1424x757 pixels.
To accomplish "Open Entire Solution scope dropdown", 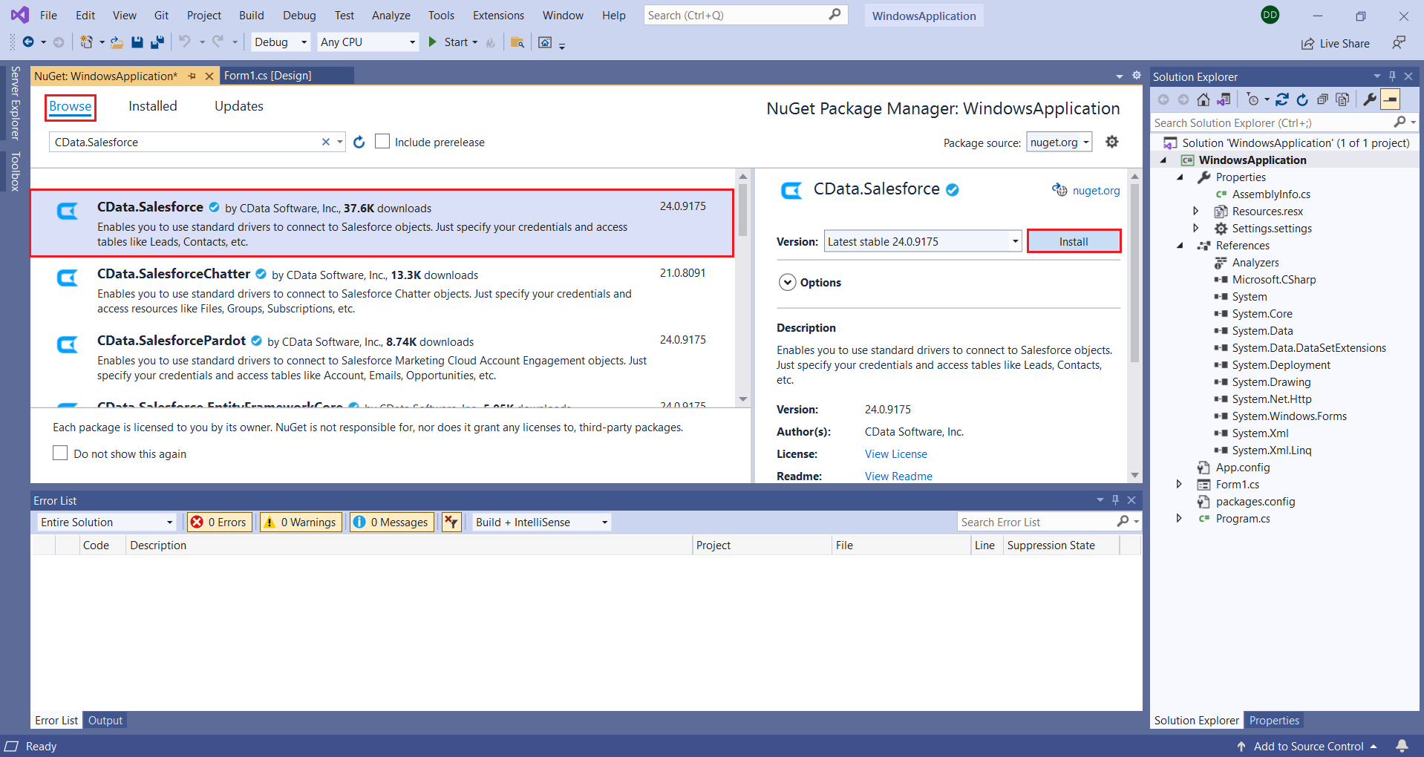I will tap(106, 522).
